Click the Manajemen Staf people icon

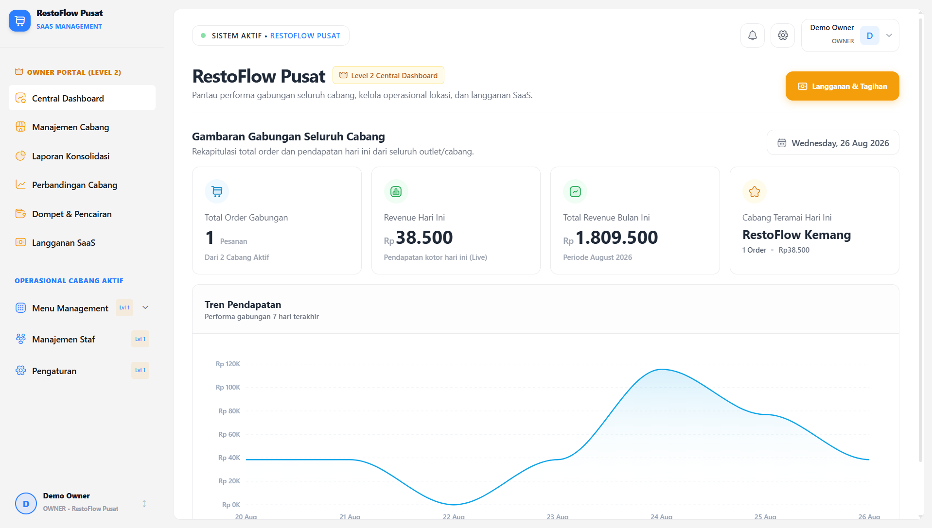[20, 339]
